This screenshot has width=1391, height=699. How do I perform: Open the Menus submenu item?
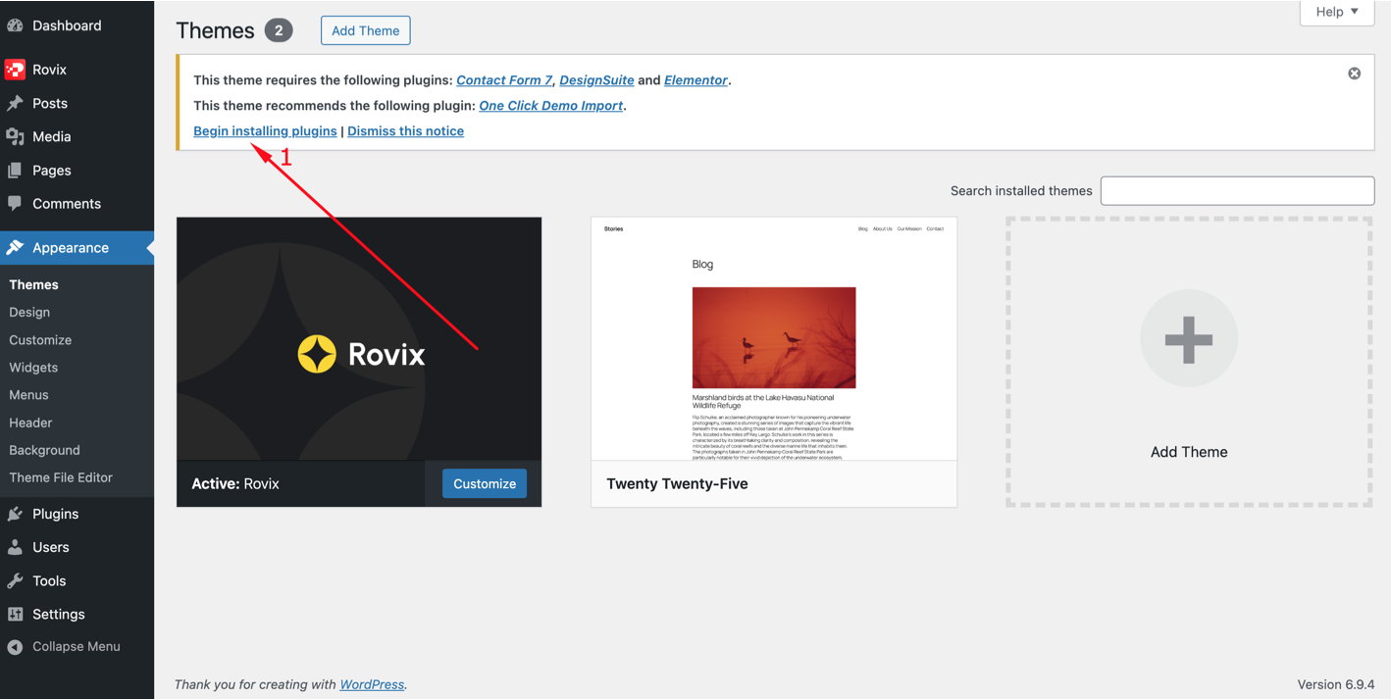[x=28, y=394]
